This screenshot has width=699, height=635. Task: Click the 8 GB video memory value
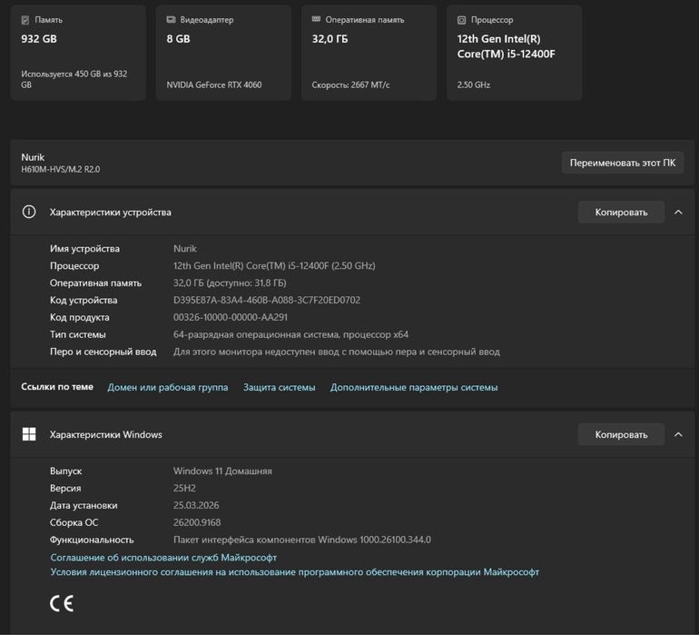pyautogui.click(x=178, y=39)
